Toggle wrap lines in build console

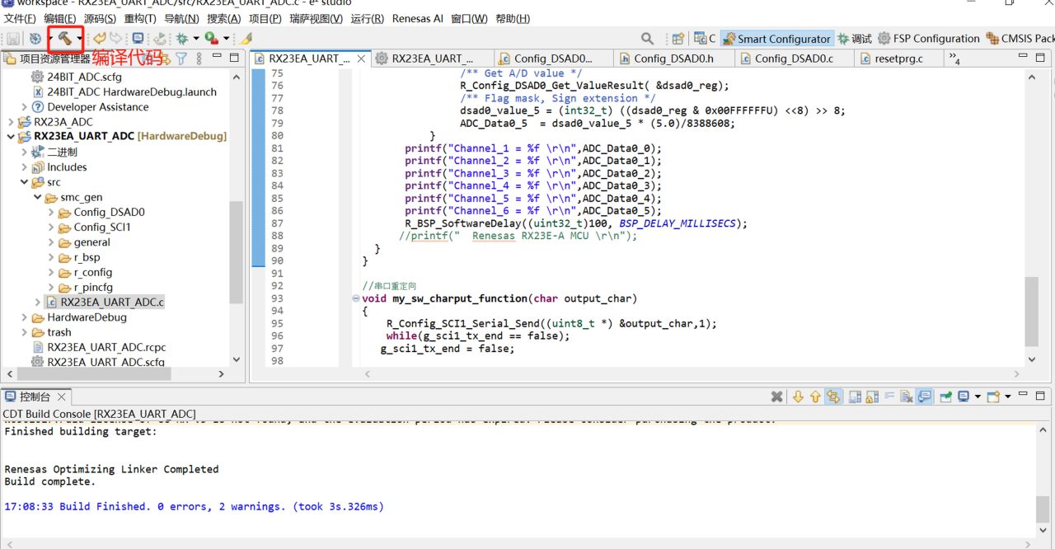pos(889,396)
